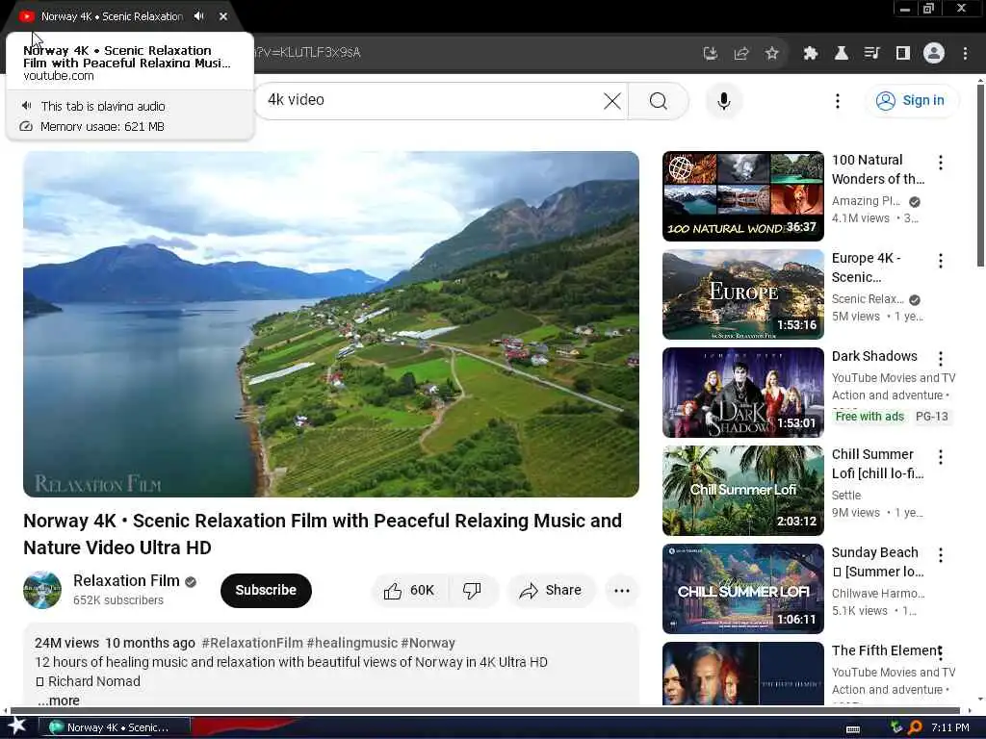Open the Extensions puzzle icon
The image size is (986, 739).
(811, 54)
